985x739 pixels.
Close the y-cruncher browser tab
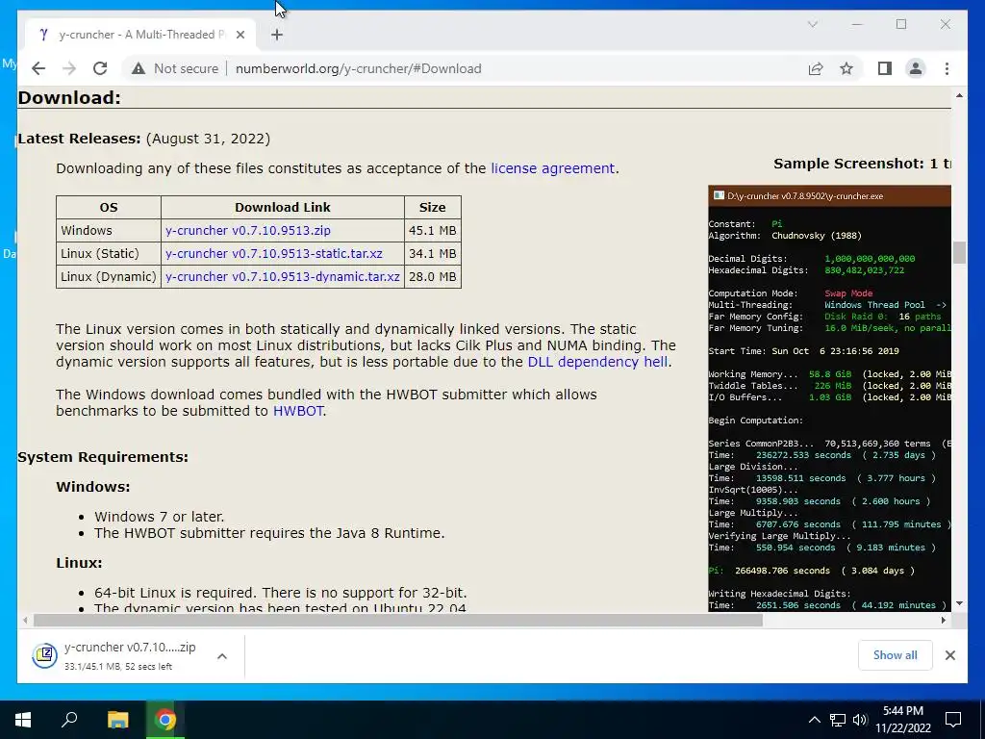[x=240, y=35]
